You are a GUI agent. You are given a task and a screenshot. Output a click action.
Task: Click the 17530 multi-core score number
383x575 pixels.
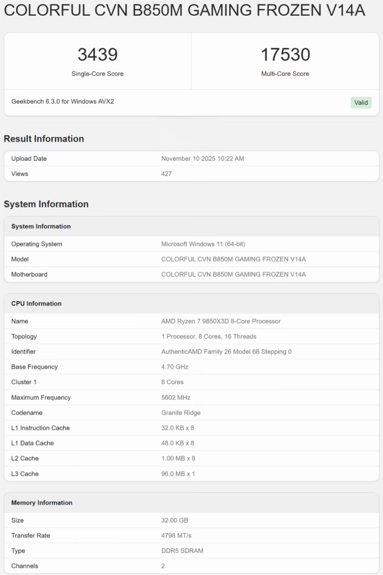pos(285,54)
